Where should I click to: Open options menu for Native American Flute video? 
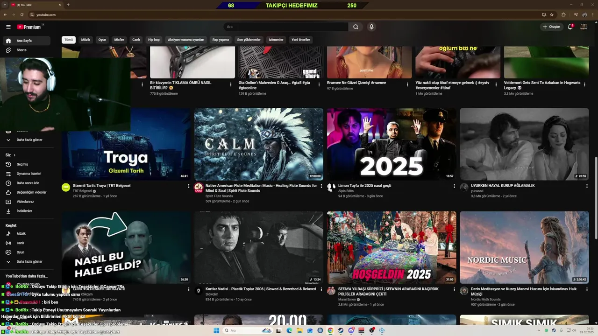pos(321,186)
